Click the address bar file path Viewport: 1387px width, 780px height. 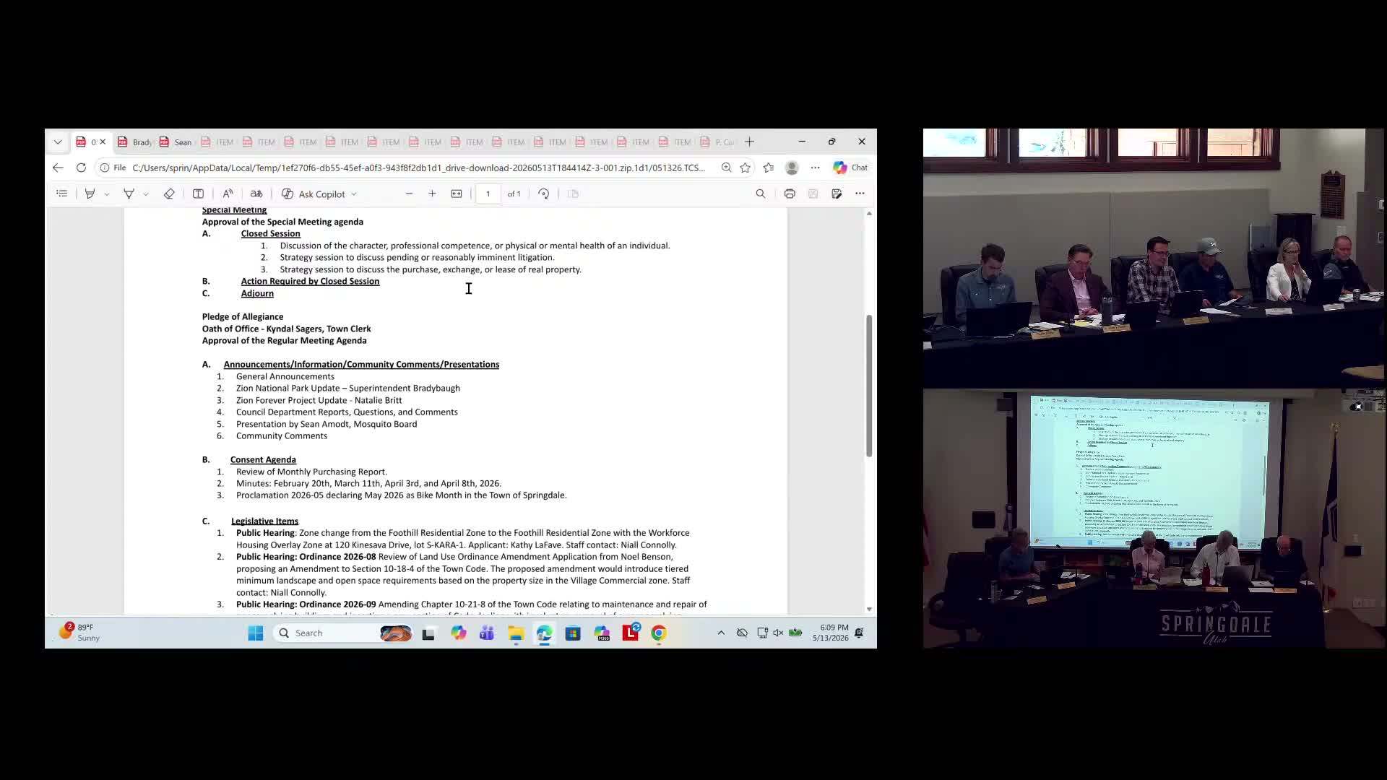(419, 168)
